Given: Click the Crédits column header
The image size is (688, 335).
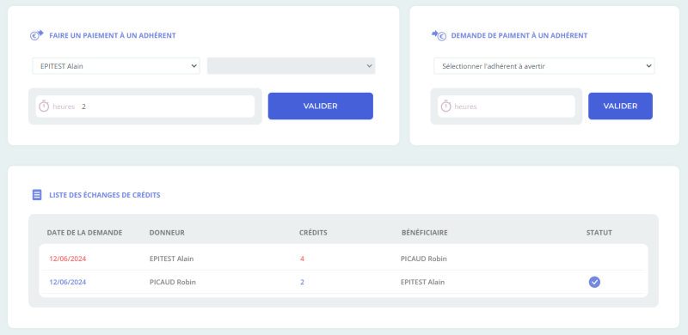Looking at the screenshot, I should tap(313, 233).
